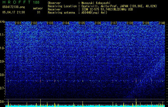Click the time marker 2135

click(x=82, y=23)
